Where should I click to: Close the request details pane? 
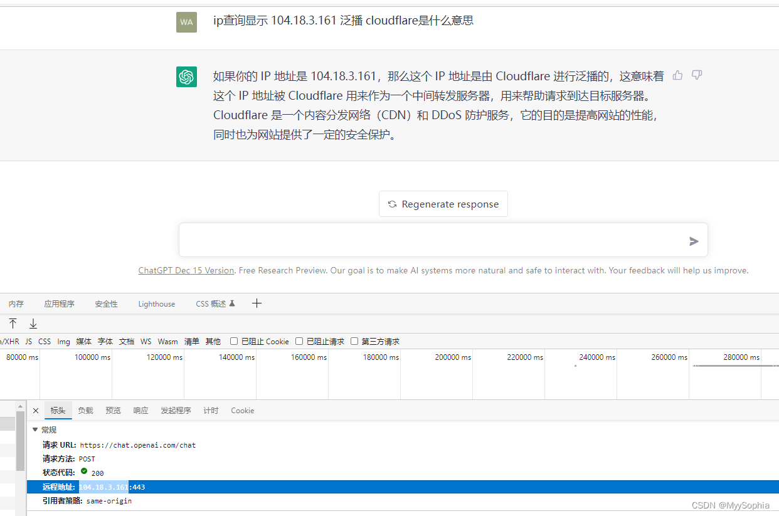[x=36, y=411]
